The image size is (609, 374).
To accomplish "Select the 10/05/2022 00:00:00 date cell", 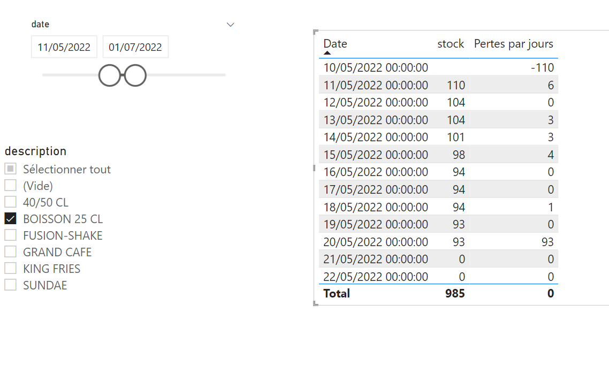I will (376, 67).
